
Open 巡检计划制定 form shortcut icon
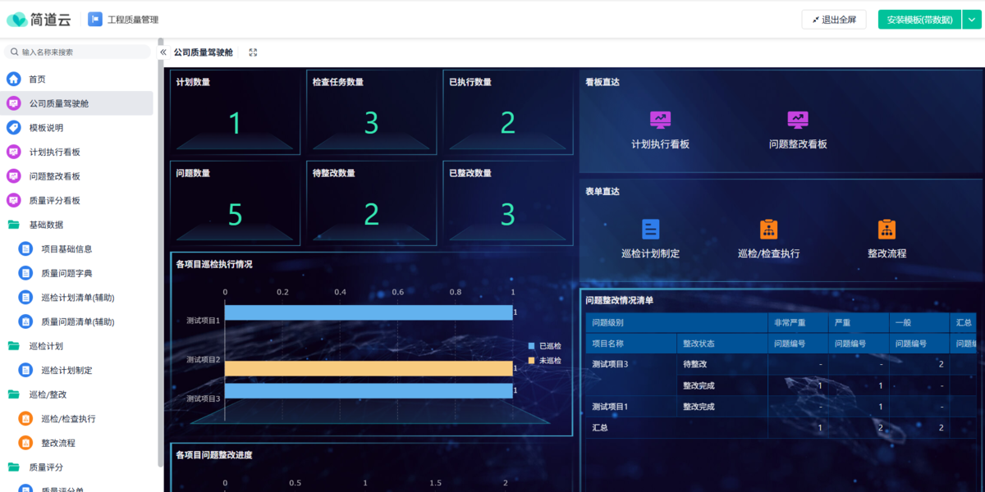pyautogui.click(x=650, y=230)
